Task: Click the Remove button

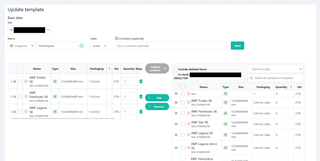Action: (x=157, y=107)
